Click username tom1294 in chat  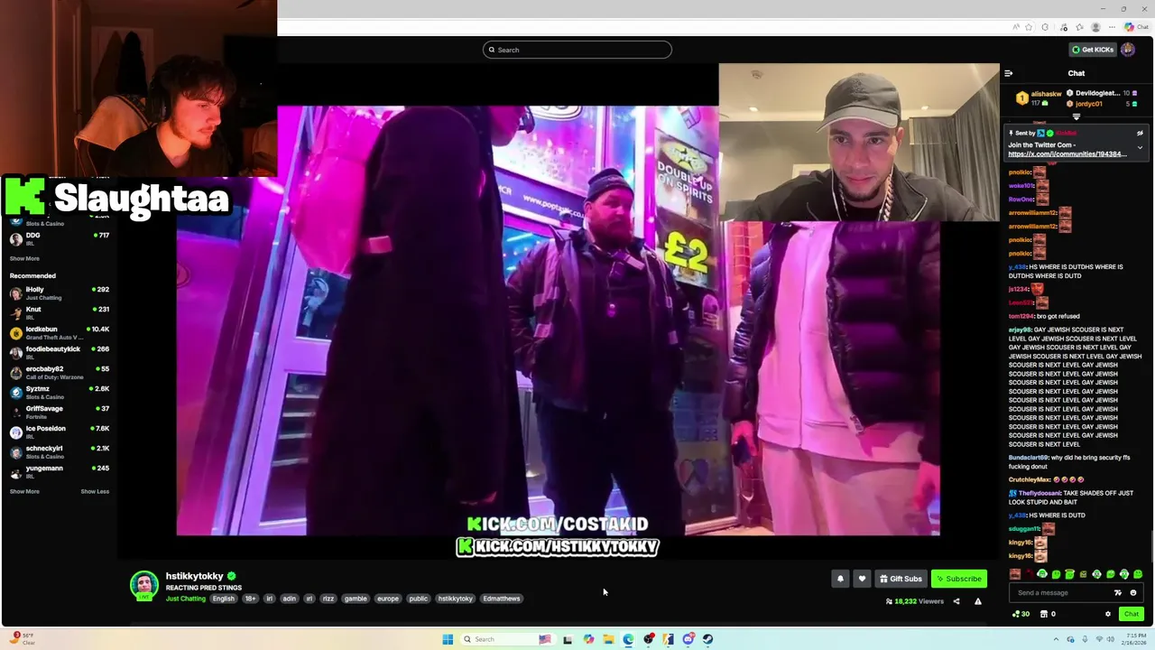1020,316
